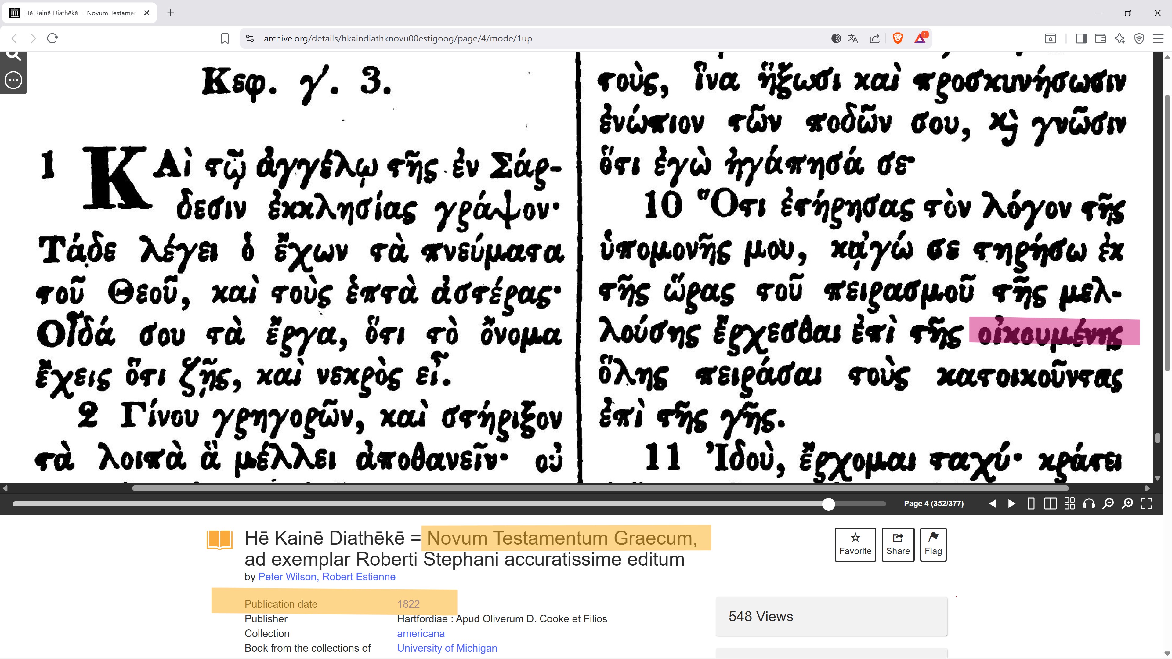Screen dimensions: 1172x659
Task: Switch to thumbnail grid view
Action: coord(1070,503)
